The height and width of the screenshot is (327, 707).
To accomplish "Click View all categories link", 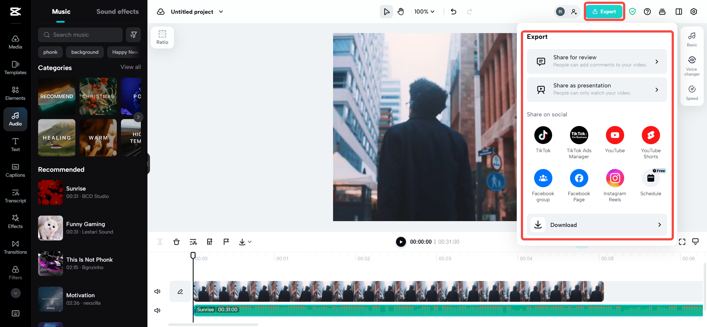I will pos(130,67).
